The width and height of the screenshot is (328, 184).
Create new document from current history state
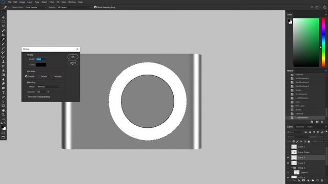312,122
